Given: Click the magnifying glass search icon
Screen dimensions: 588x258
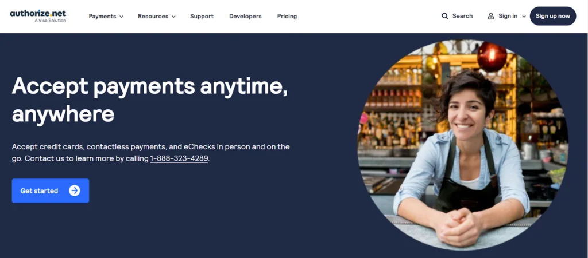Looking at the screenshot, I should pyautogui.click(x=445, y=16).
